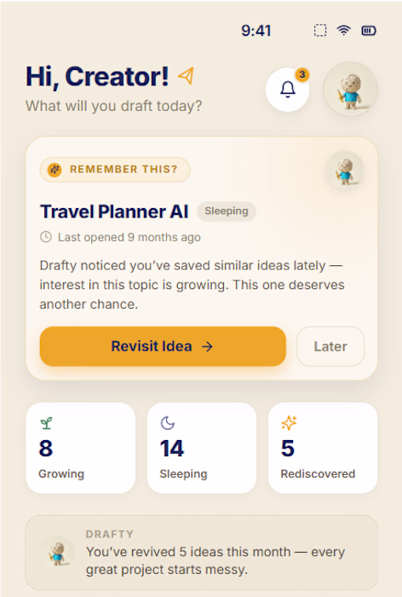The height and width of the screenshot is (597, 402).
Task: Open the Travel Planner AI title
Action: pos(114,212)
